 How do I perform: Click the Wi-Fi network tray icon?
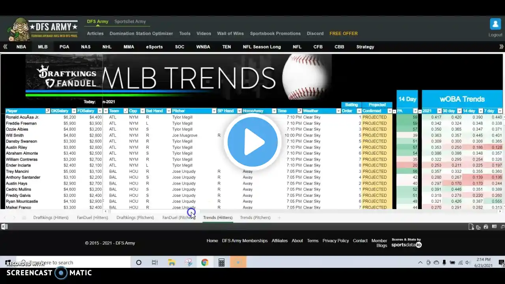coord(460,263)
